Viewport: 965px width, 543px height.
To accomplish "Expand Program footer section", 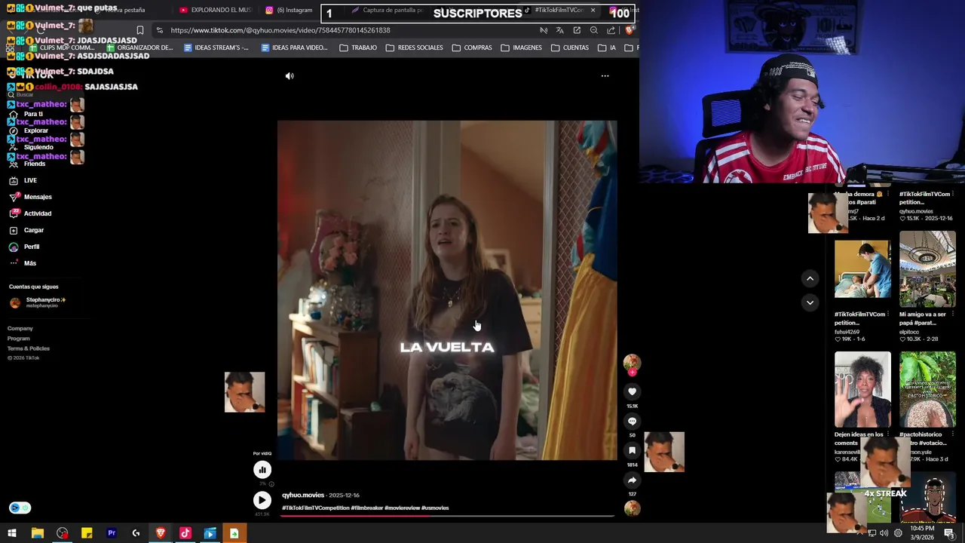I will 19,338.
